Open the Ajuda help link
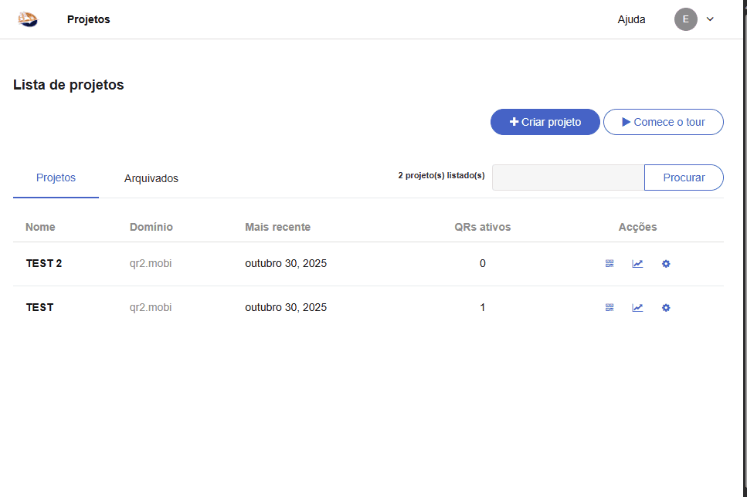 click(x=631, y=19)
